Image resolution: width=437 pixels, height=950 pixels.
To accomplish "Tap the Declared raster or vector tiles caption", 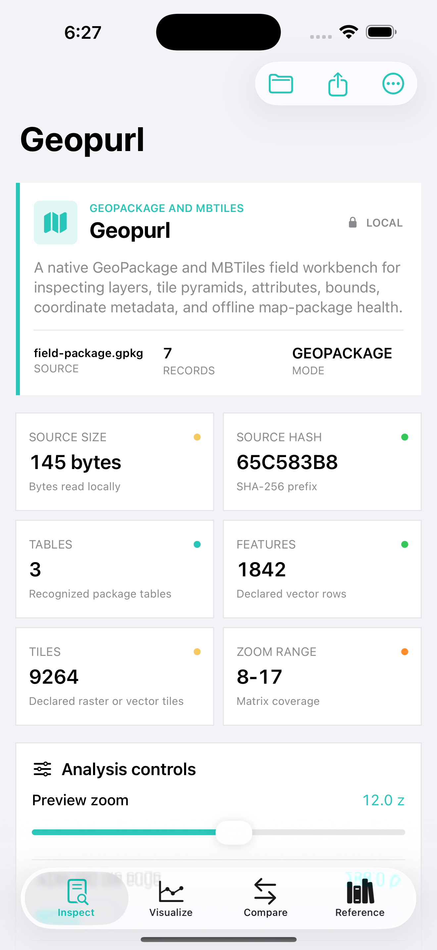I will (x=106, y=701).
